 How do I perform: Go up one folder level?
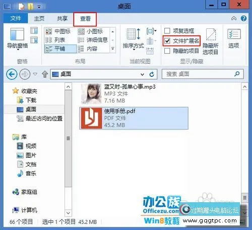point(45,74)
